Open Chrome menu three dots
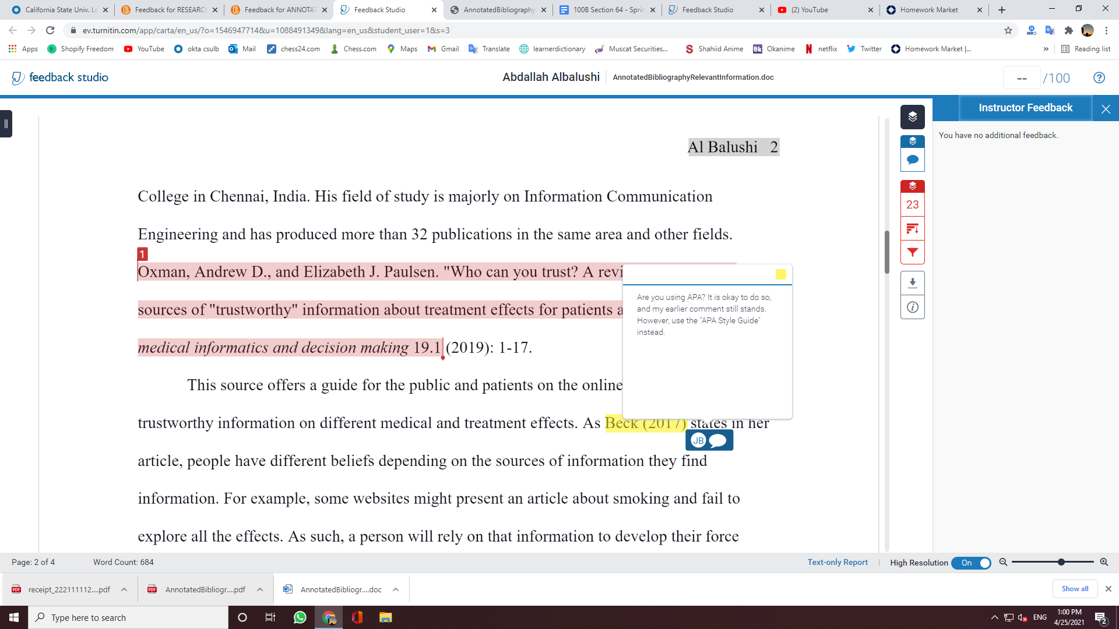The height and width of the screenshot is (629, 1119). pyautogui.click(x=1106, y=30)
